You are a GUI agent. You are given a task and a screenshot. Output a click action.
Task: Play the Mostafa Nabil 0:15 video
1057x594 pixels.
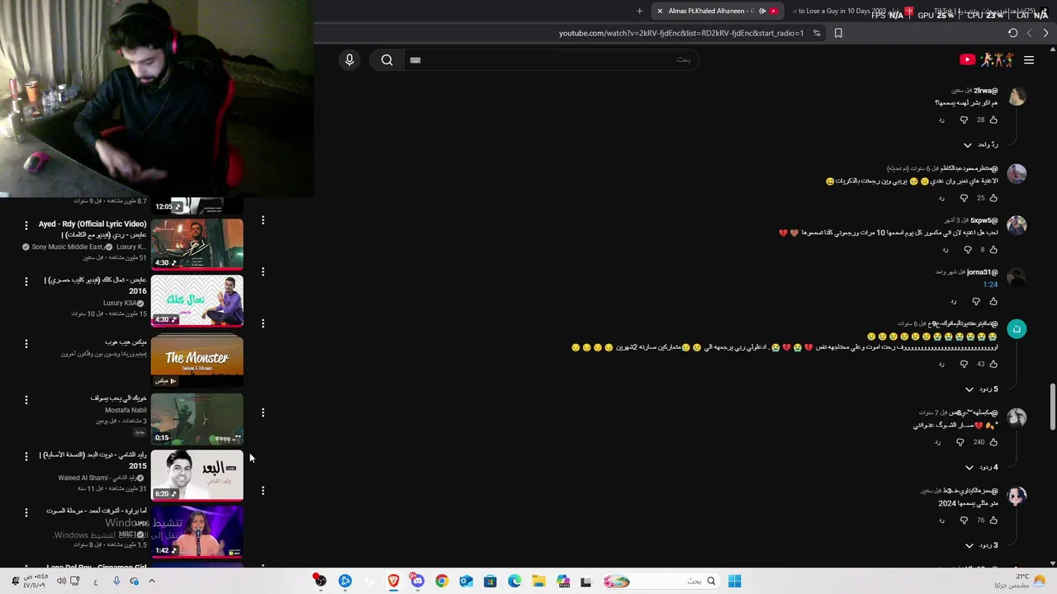197,418
